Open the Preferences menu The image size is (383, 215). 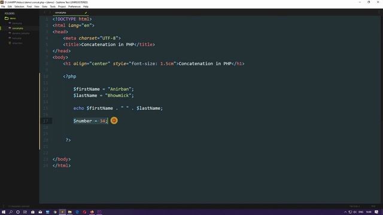(x=74, y=7)
